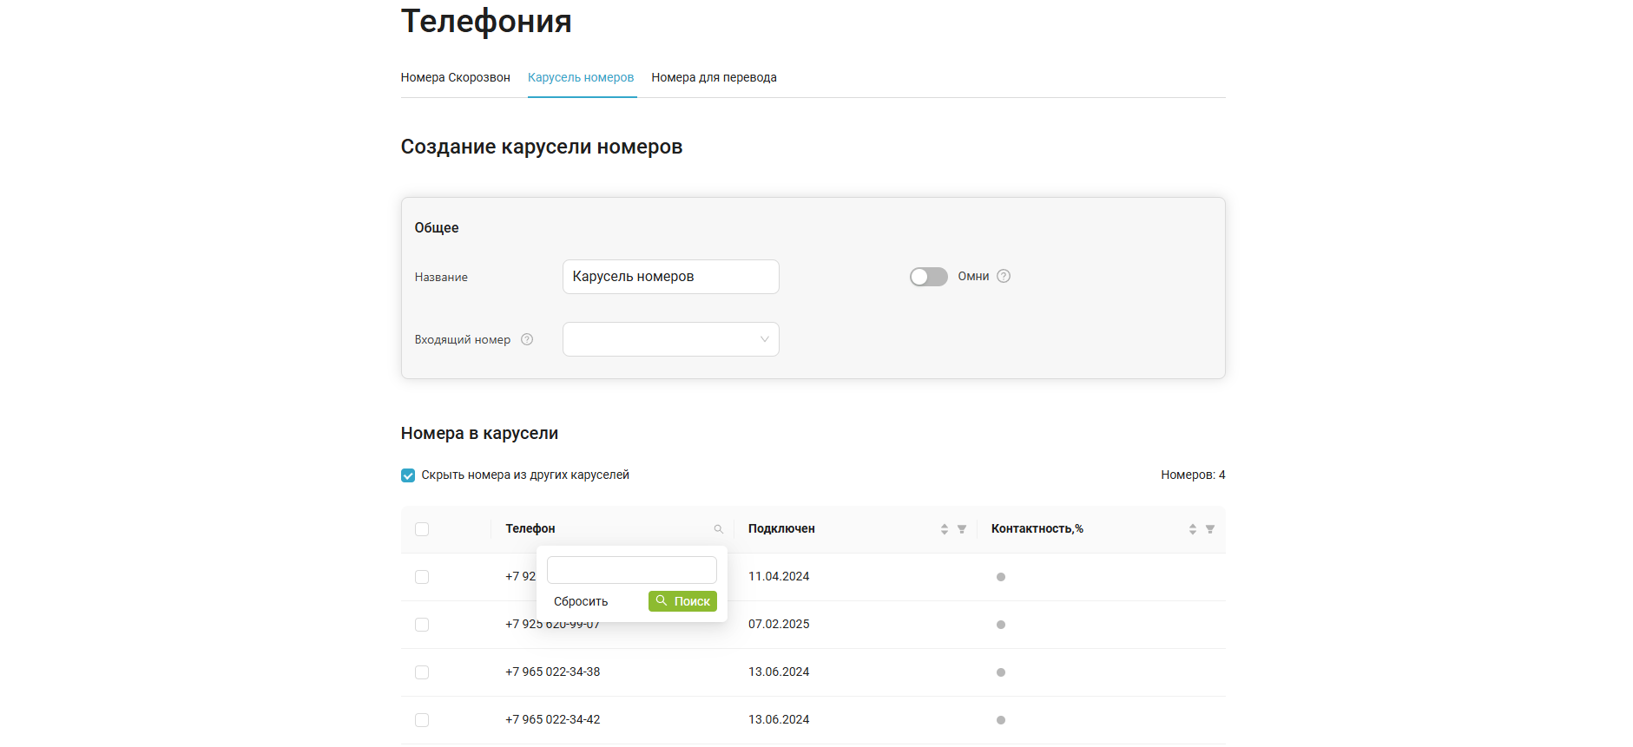Toggle the Омни switch
This screenshot has height=747, width=1633.
928,277
